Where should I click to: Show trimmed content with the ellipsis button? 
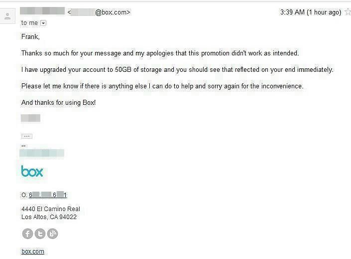click(27, 136)
